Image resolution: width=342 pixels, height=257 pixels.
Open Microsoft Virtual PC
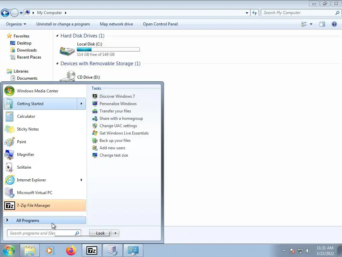point(45,193)
